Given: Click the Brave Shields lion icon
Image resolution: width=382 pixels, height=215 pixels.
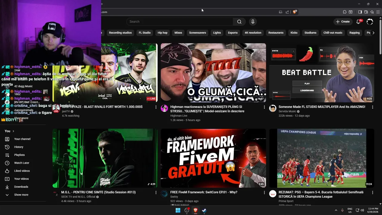Looking at the screenshot, I should click(x=295, y=12).
